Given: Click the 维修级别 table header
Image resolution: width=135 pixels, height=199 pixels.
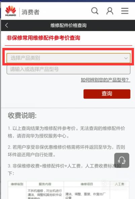Looking at the screenshot, I should click(17, 184).
